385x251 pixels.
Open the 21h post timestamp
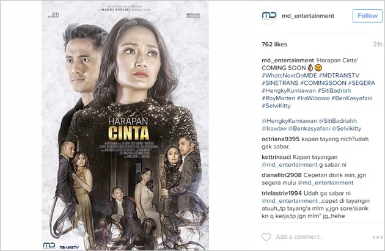pos(378,45)
